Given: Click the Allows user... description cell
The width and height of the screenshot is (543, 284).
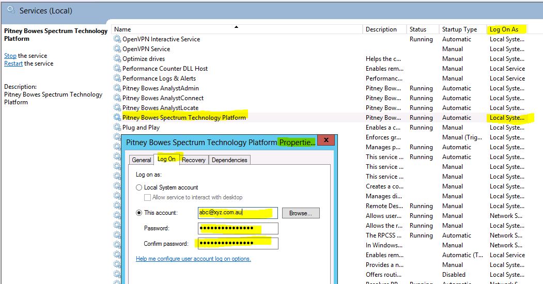Looking at the screenshot, I should (384, 216).
